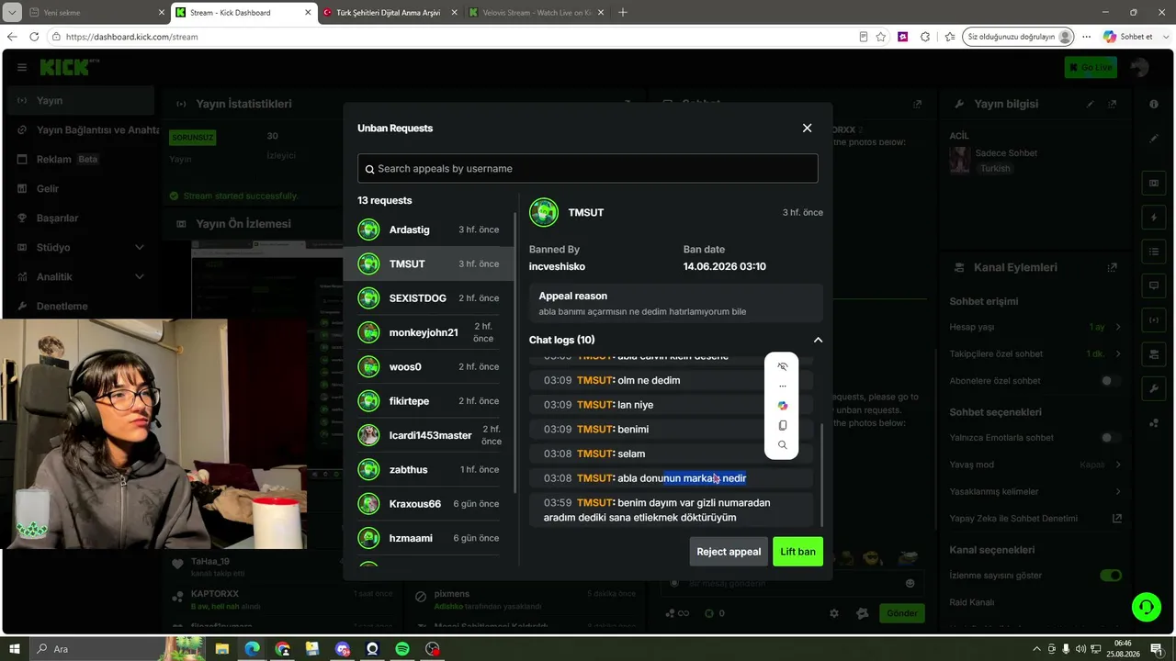The image size is (1176, 661).
Task: Click wrench icon in right rail
Action: pyautogui.click(x=1154, y=388)
